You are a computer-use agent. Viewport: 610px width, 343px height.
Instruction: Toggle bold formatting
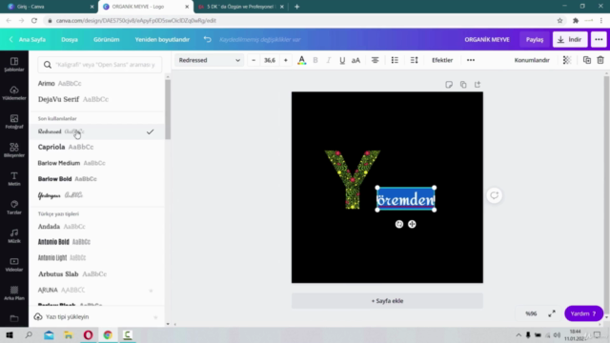[315, 60]
